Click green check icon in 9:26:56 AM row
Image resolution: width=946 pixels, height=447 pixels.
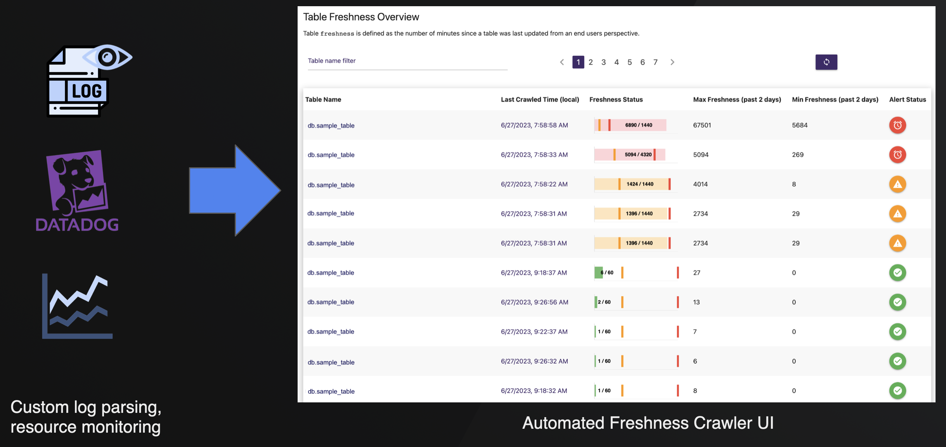(x=897, y=302)
